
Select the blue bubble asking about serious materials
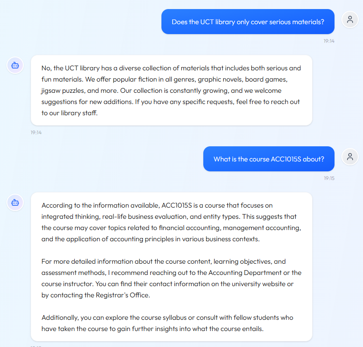click(x=248, y=22)
